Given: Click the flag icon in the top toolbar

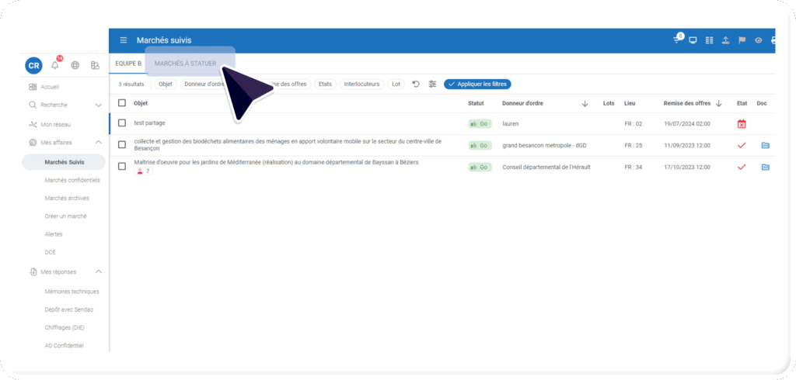Looking at the screenshot, I should 742,40.
